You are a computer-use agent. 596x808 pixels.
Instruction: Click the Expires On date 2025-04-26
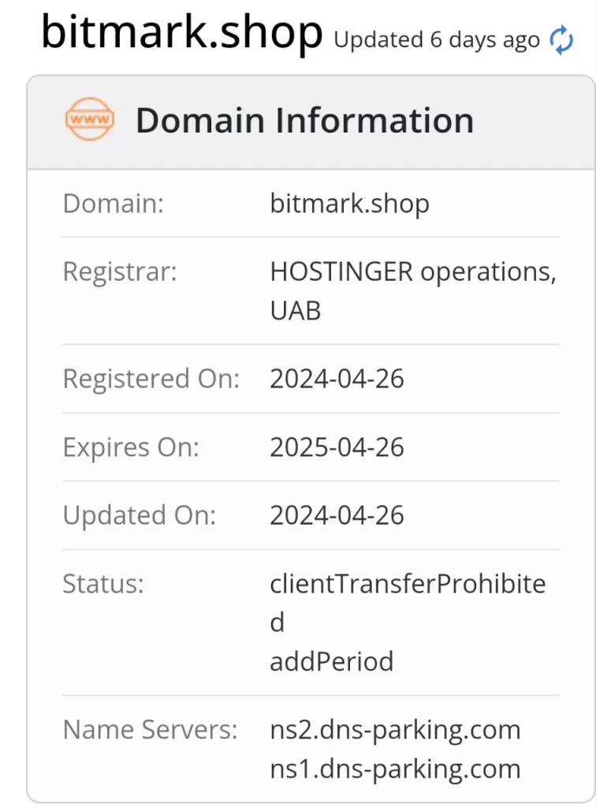[x=337, y=447]
